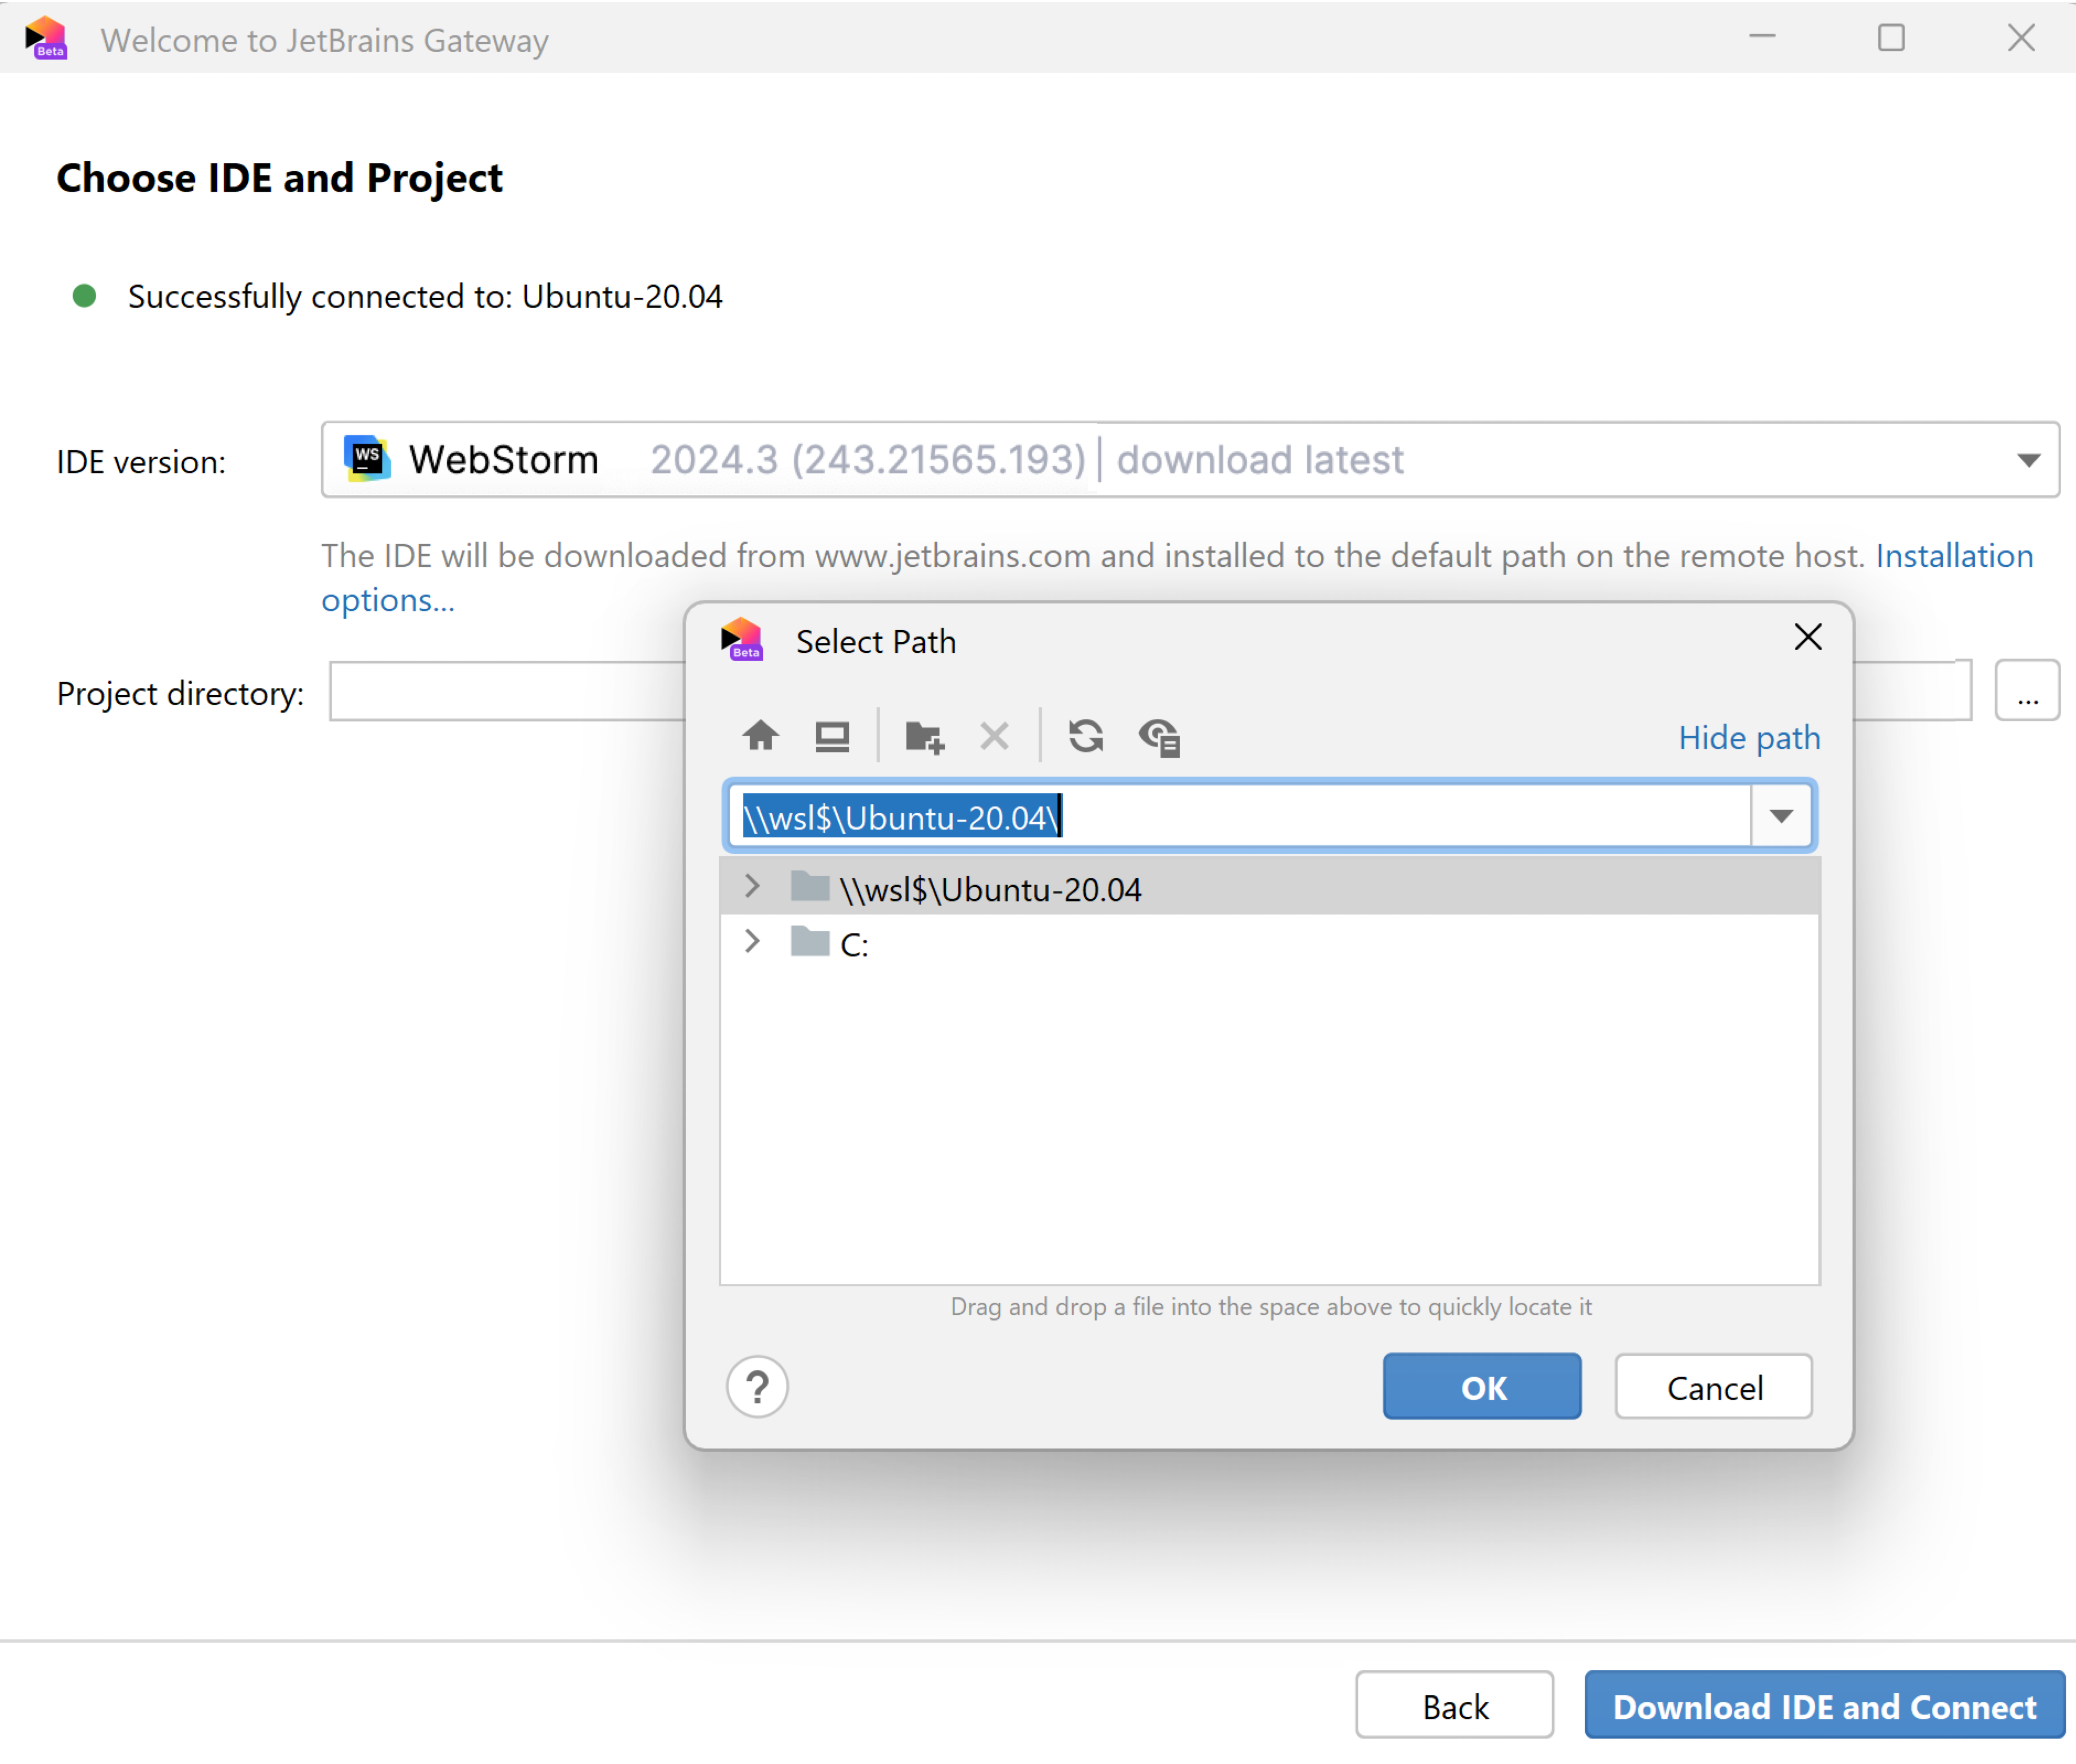Open the path history dropdown arrow
2076x1764 pixels.
point(1781,816)
